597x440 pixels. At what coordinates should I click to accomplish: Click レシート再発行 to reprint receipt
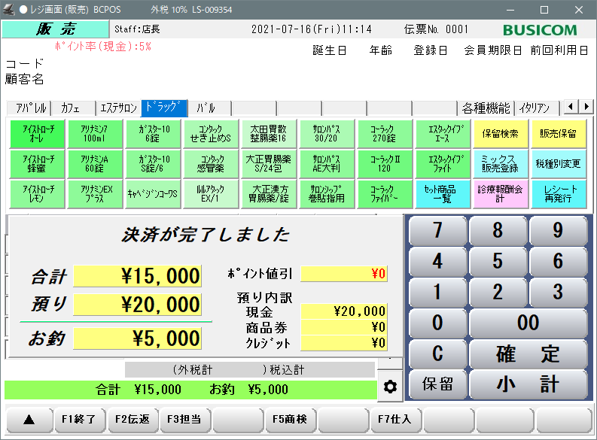click(x=559, y=194)
